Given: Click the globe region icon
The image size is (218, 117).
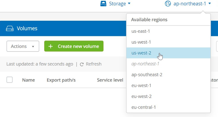Looking at the screenshot, I should click(x=168, y=4).
